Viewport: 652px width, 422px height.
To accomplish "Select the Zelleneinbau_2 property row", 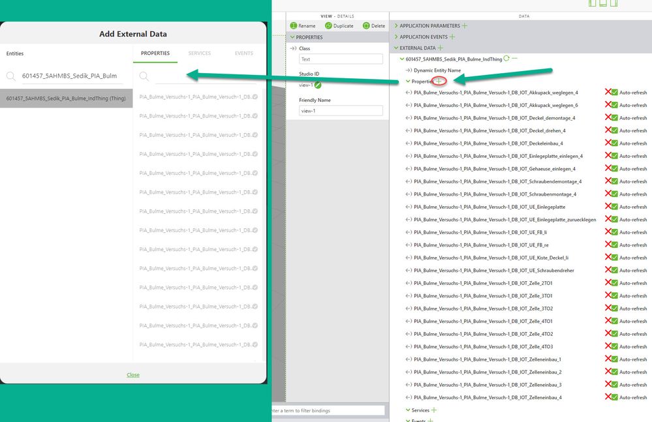I will tap(488, 372).
